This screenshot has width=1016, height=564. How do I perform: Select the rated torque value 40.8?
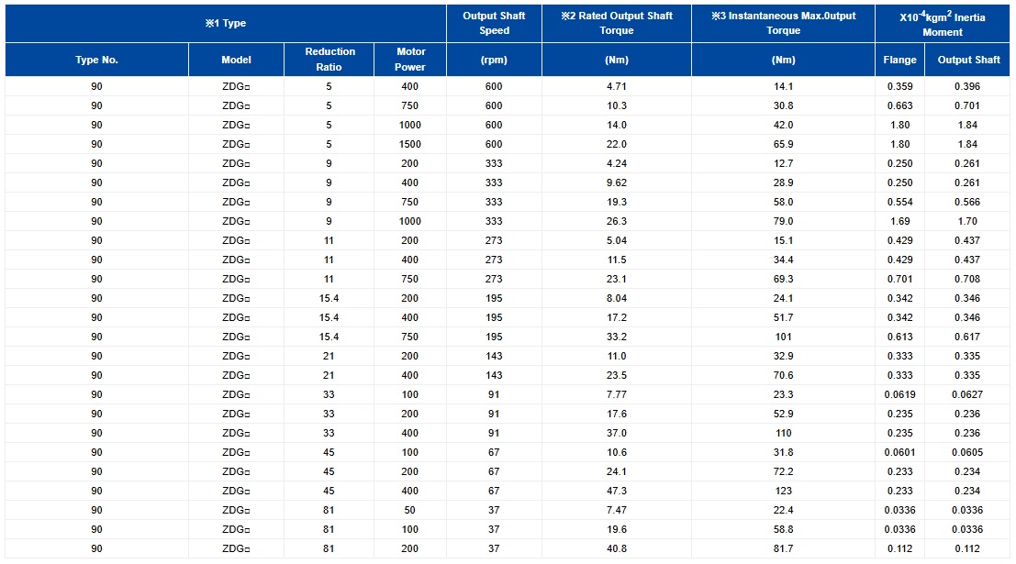pos(617,548)
